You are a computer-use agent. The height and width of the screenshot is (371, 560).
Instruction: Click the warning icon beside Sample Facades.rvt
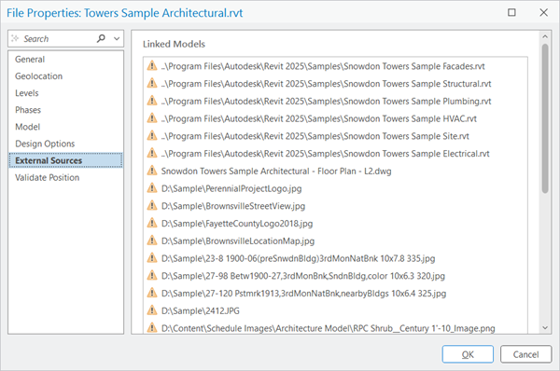(x=152, y=65)
